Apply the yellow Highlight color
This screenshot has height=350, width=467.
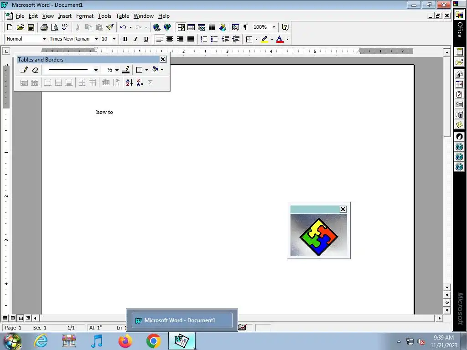click(x=265, y=39)
